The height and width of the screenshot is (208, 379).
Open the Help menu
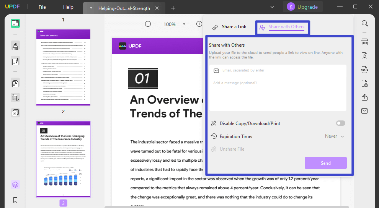(68, 7)
